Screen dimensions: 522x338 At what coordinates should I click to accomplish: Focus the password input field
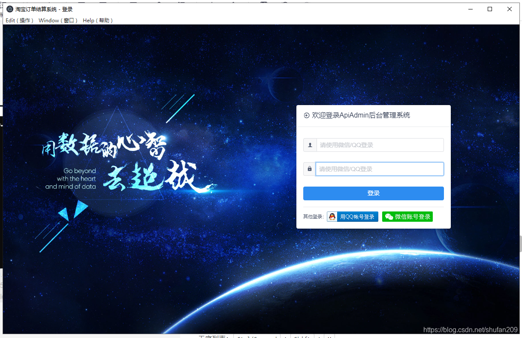point(380,169)
